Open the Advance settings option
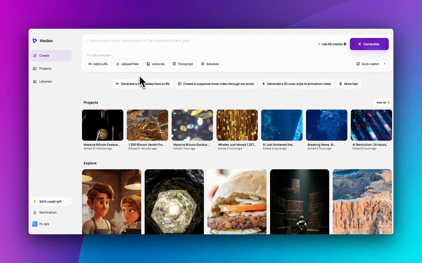 click(210, 64)
